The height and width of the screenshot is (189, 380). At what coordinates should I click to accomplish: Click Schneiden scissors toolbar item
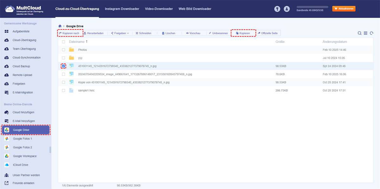coord(143,33)
